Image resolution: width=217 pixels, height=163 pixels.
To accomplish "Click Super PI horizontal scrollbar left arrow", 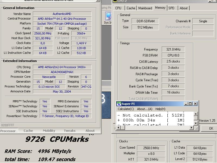I will (x=119, y=128).
